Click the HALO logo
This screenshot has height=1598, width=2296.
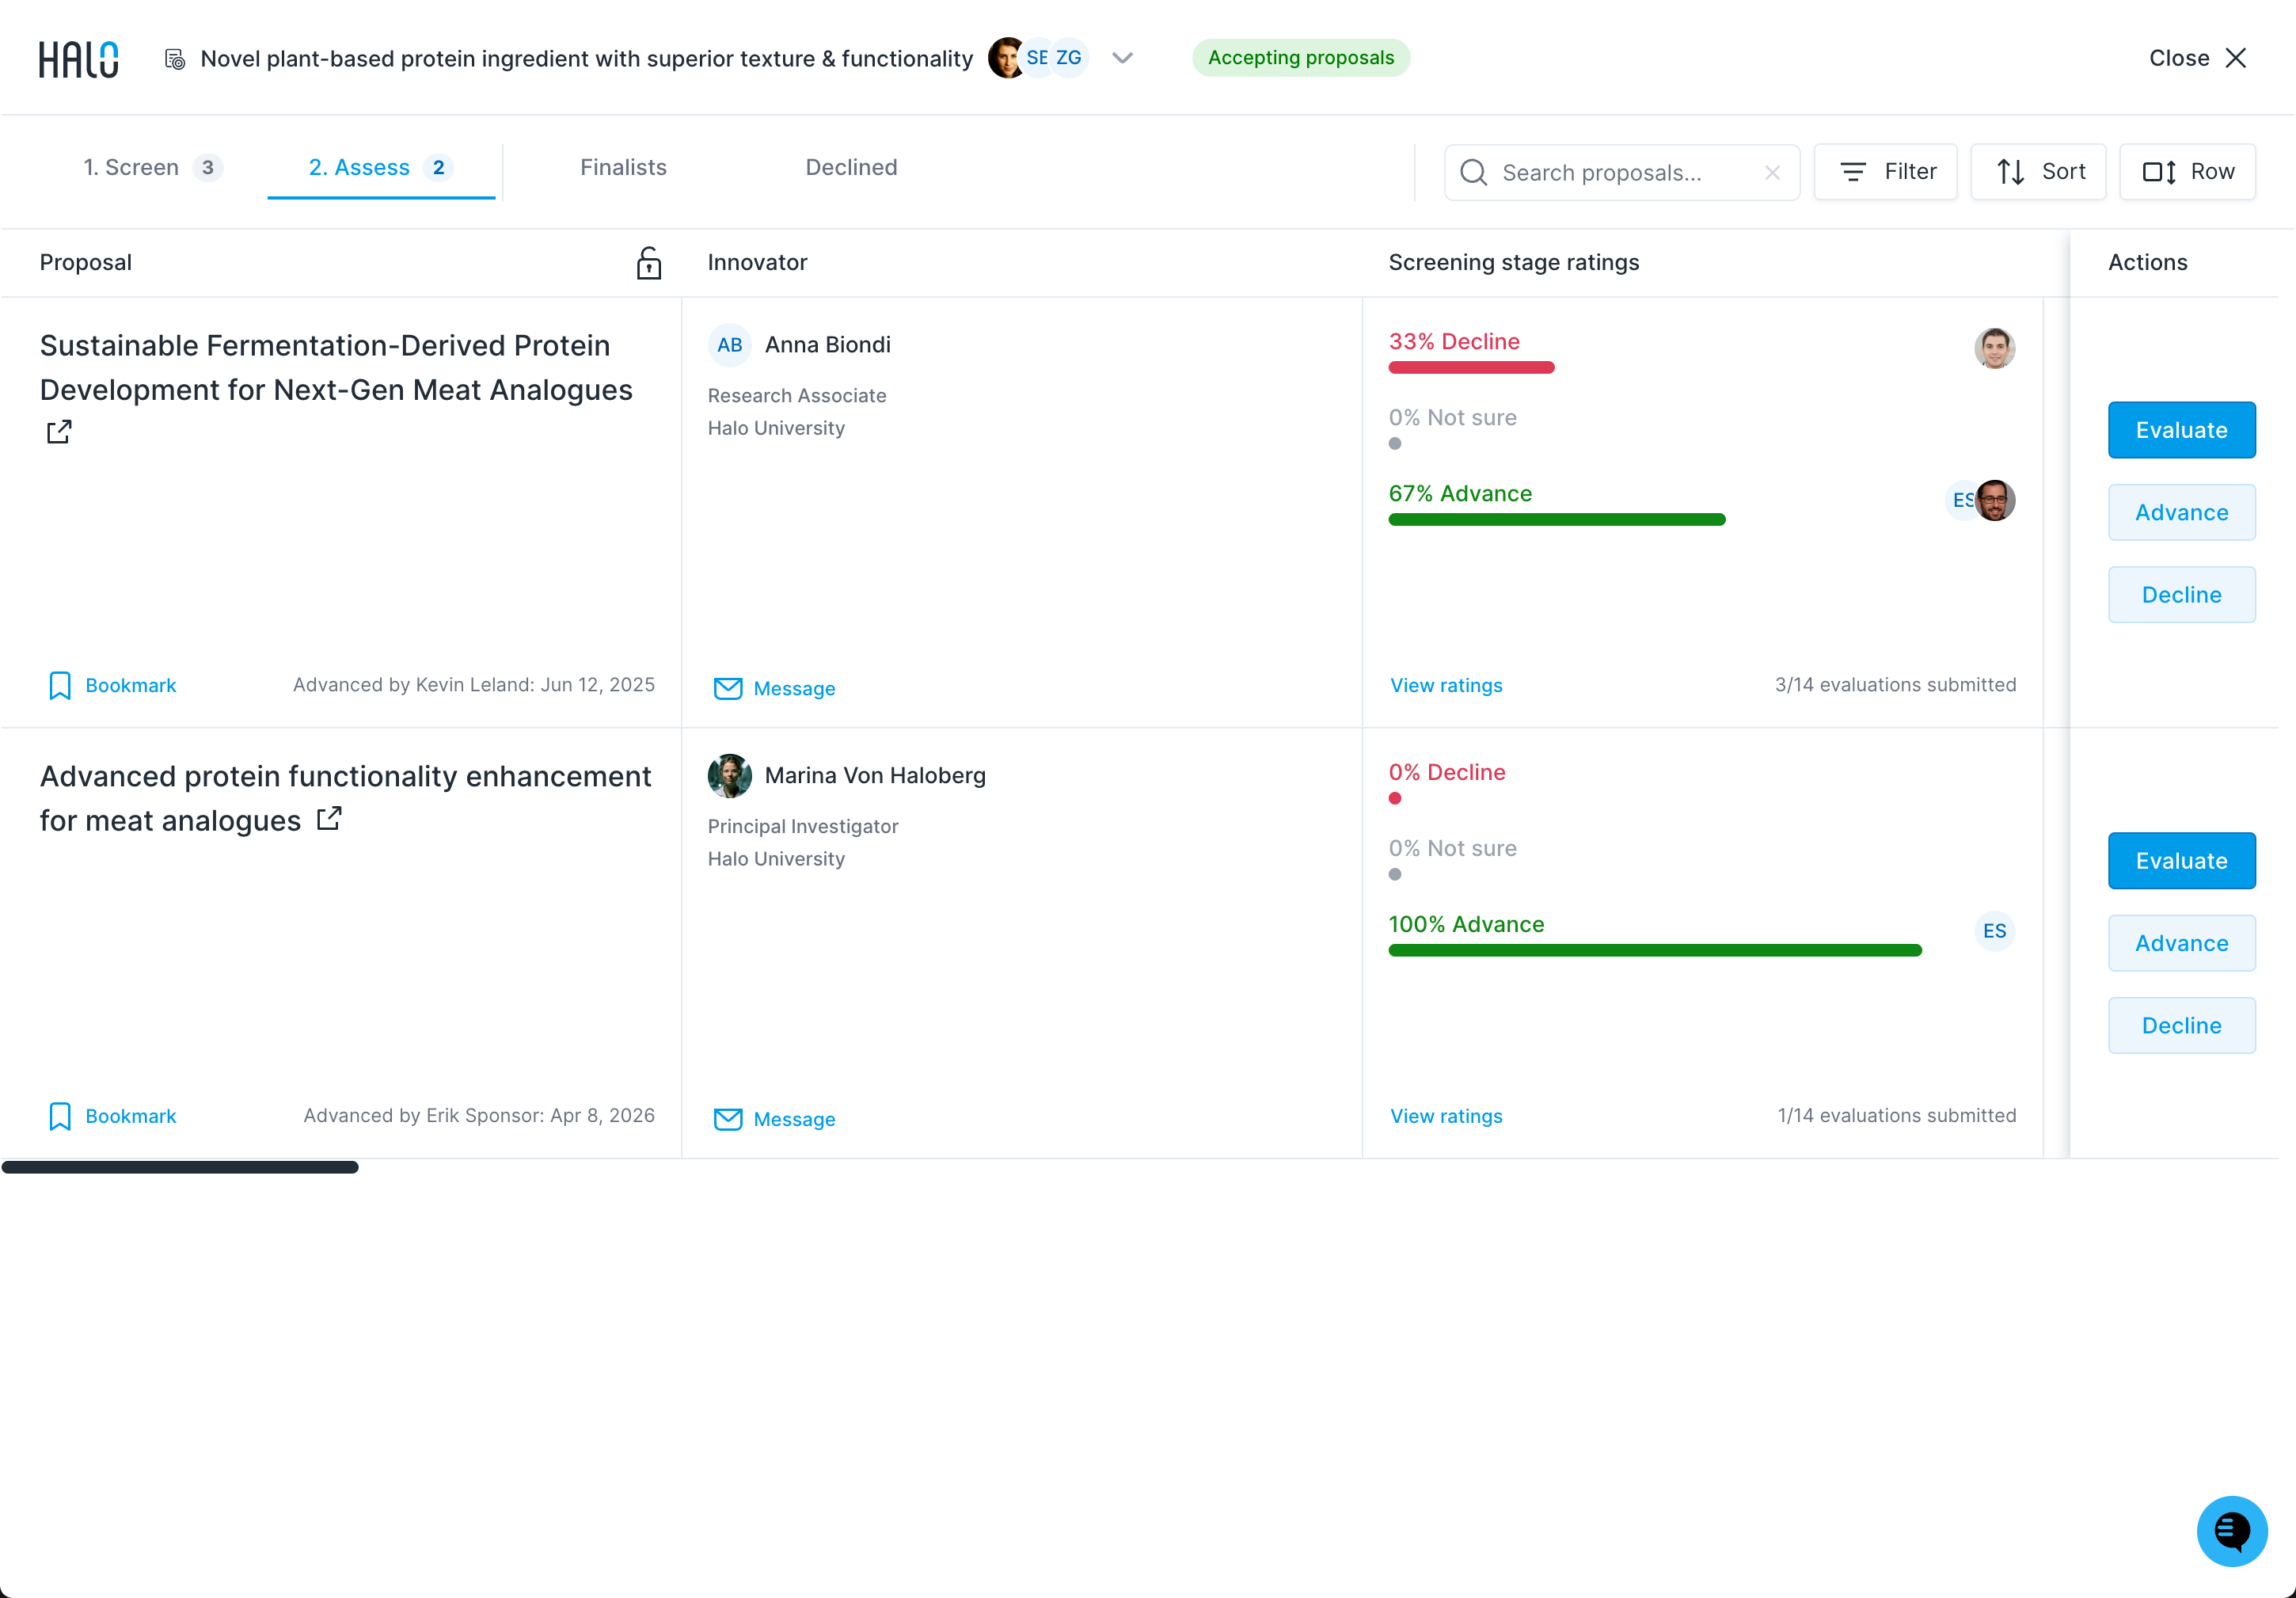(79, 59)
